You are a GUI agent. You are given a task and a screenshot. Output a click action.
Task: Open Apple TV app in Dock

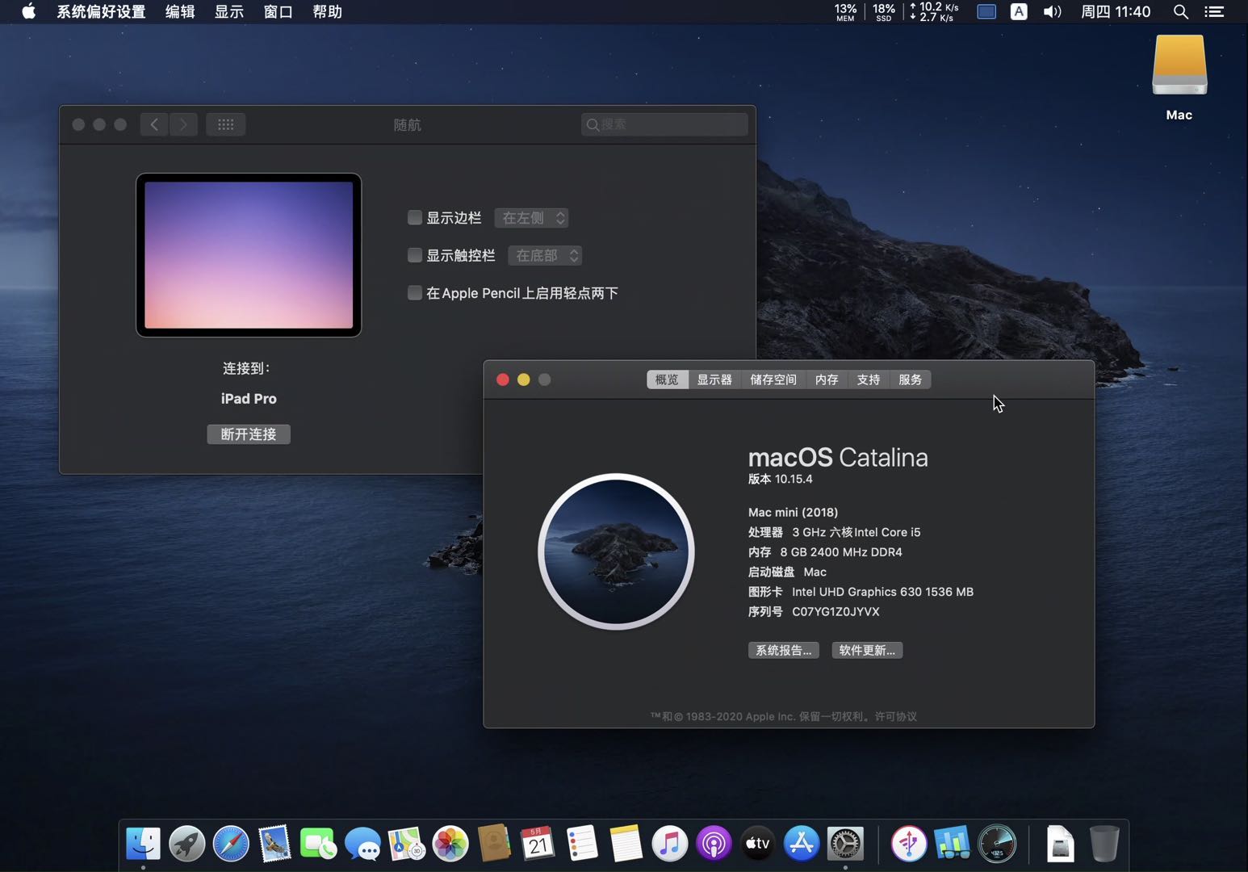[757, 844]
